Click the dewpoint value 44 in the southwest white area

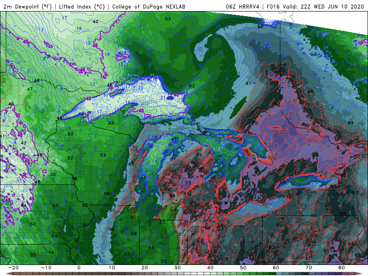(x=23, y=205)
